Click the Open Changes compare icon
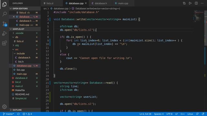 pyautogui.click(x=184, y=3)
